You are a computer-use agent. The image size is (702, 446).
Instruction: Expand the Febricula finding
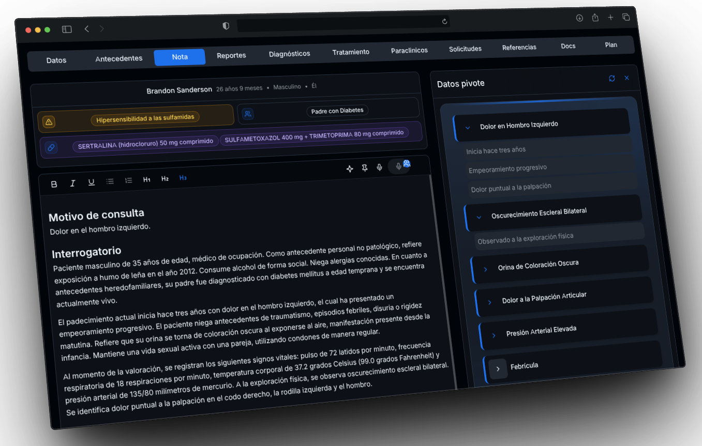498,368
